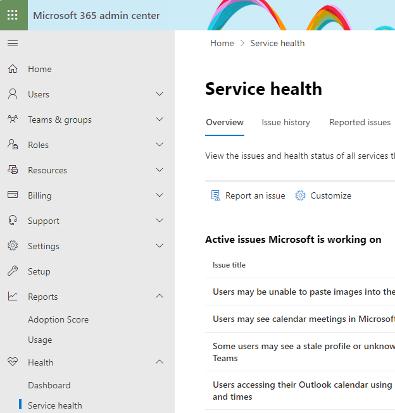Click the Resources printer icon
The image size is (395, 413).
coord(13,170)
